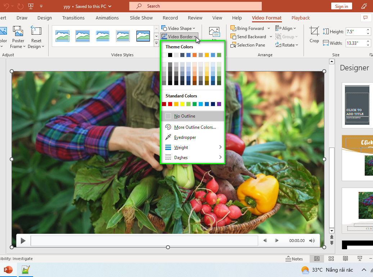Pick the Eyedropper outline tool
The image size is (373, 277).
click(185, 137)
